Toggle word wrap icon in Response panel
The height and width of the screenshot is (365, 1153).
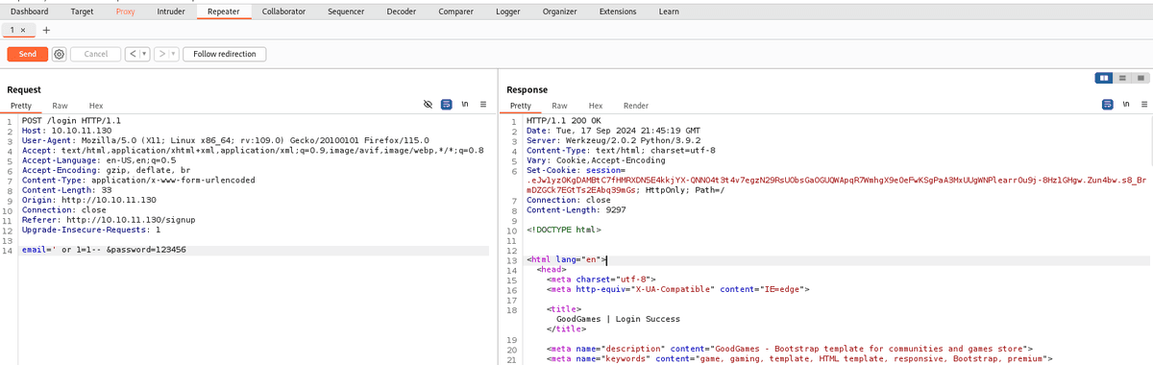click(x=1108, y=105)
